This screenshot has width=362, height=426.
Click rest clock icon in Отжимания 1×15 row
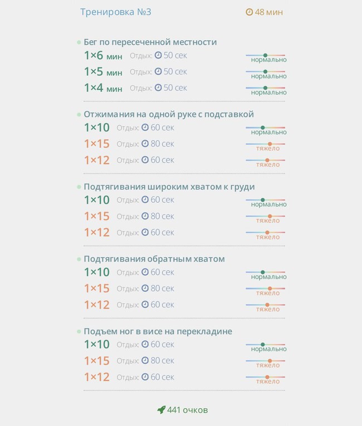[145, 144]
